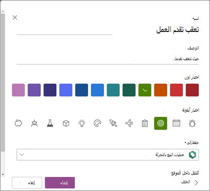Select the dark red color swatch
The height and width of the screenshot is (191, 210).
[192, 90]
